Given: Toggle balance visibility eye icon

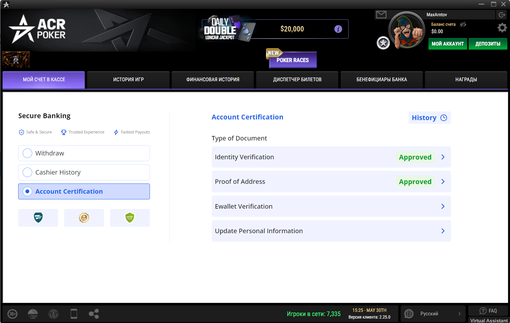Looking at the screenshot, I should coord(463,25).
